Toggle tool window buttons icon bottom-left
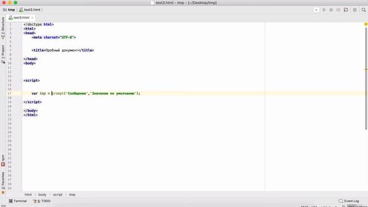The image size is (368, 207). [3, 206]
